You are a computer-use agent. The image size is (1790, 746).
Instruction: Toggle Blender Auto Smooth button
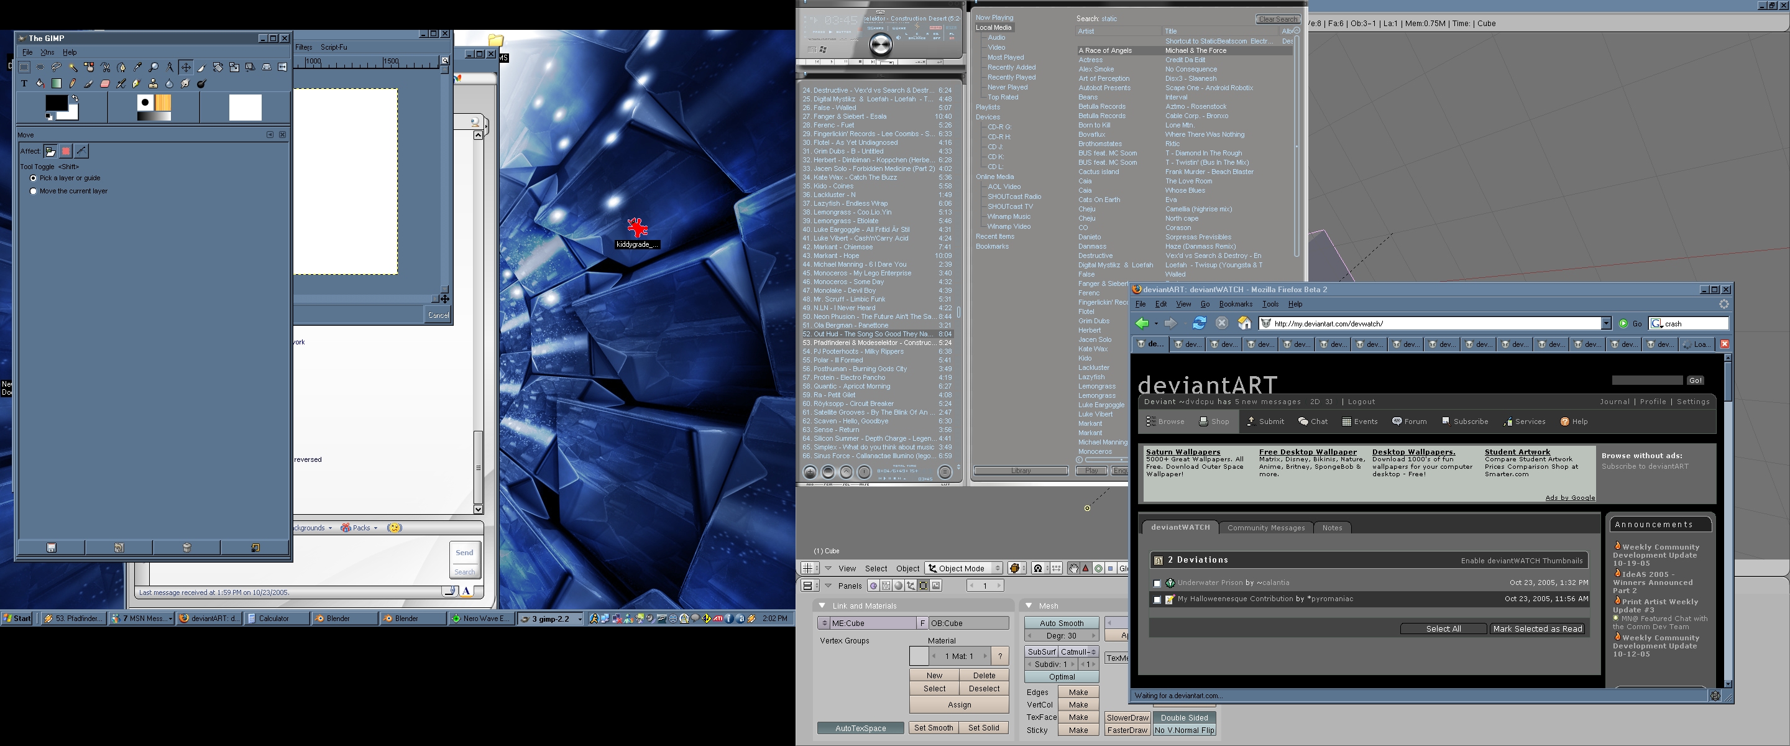point(1061,623)
